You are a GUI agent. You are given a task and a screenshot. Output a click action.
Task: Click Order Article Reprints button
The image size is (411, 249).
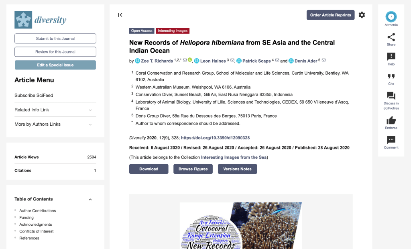tap(330, 15)
